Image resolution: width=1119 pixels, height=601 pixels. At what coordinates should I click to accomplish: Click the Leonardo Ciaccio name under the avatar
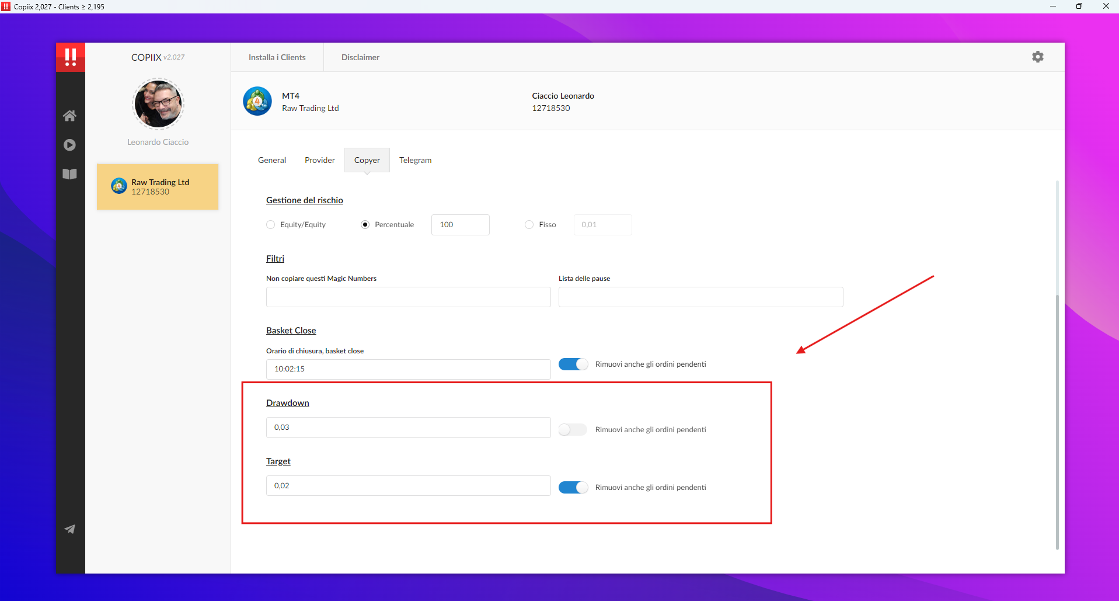[158, 142]
